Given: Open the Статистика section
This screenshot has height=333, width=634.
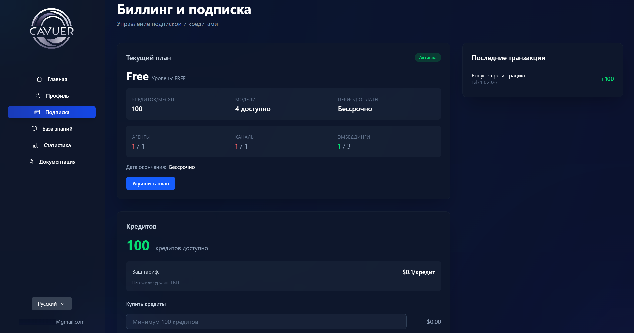Looking at the screenshot, I should pyautogui.click(x=57, y=145).
